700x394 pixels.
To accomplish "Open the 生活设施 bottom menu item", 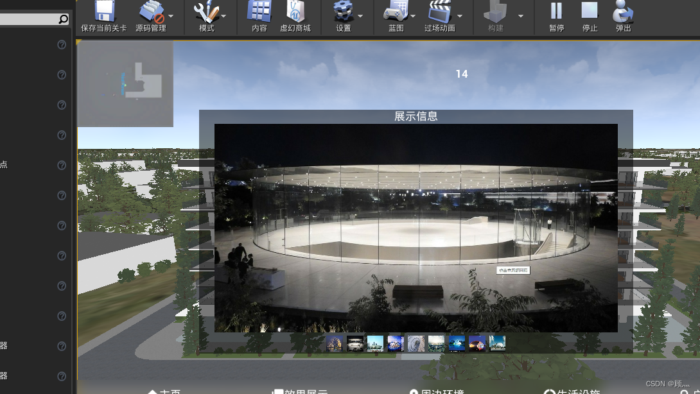I will coord(572,391).
